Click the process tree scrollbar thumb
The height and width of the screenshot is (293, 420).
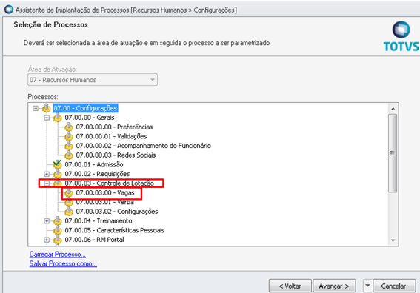(x=393, y=153)
